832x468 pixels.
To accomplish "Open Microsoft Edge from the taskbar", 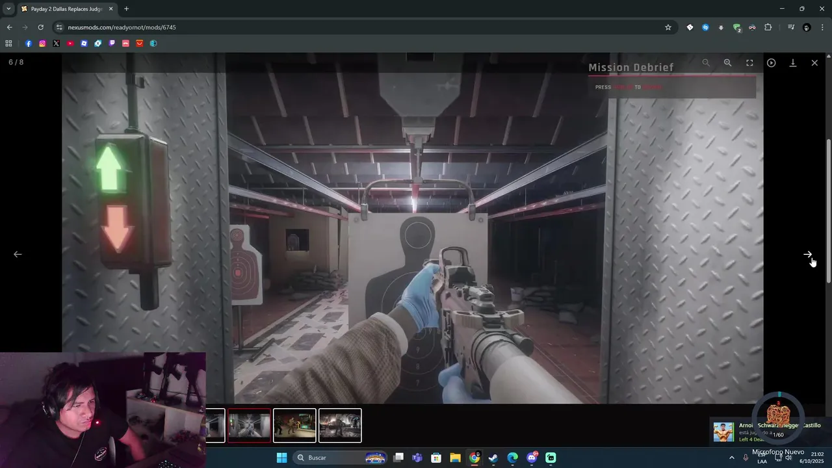I will point(512,458).
